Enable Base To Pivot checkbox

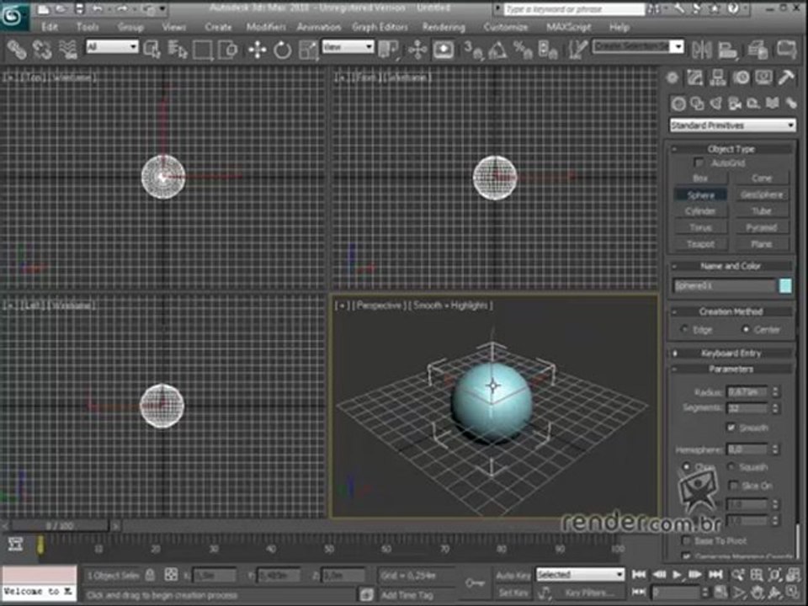point(686,540)
